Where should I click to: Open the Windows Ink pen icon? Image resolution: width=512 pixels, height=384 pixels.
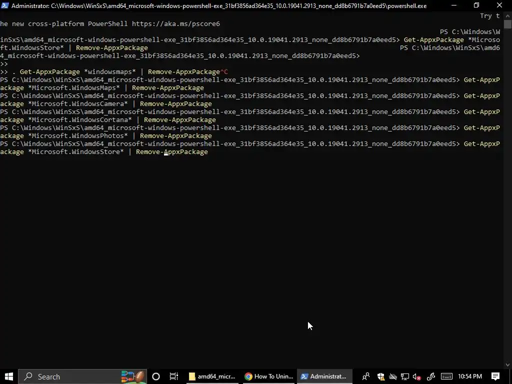tap(430, 376)
